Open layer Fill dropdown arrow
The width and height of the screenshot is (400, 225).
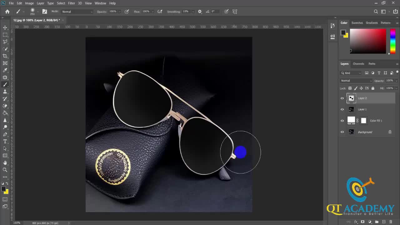396,88
